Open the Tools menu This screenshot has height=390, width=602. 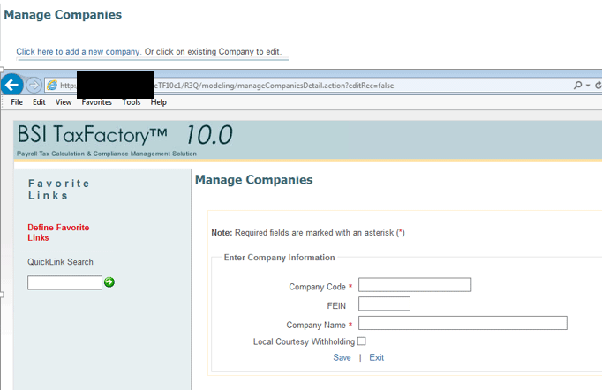click(132, 102)
